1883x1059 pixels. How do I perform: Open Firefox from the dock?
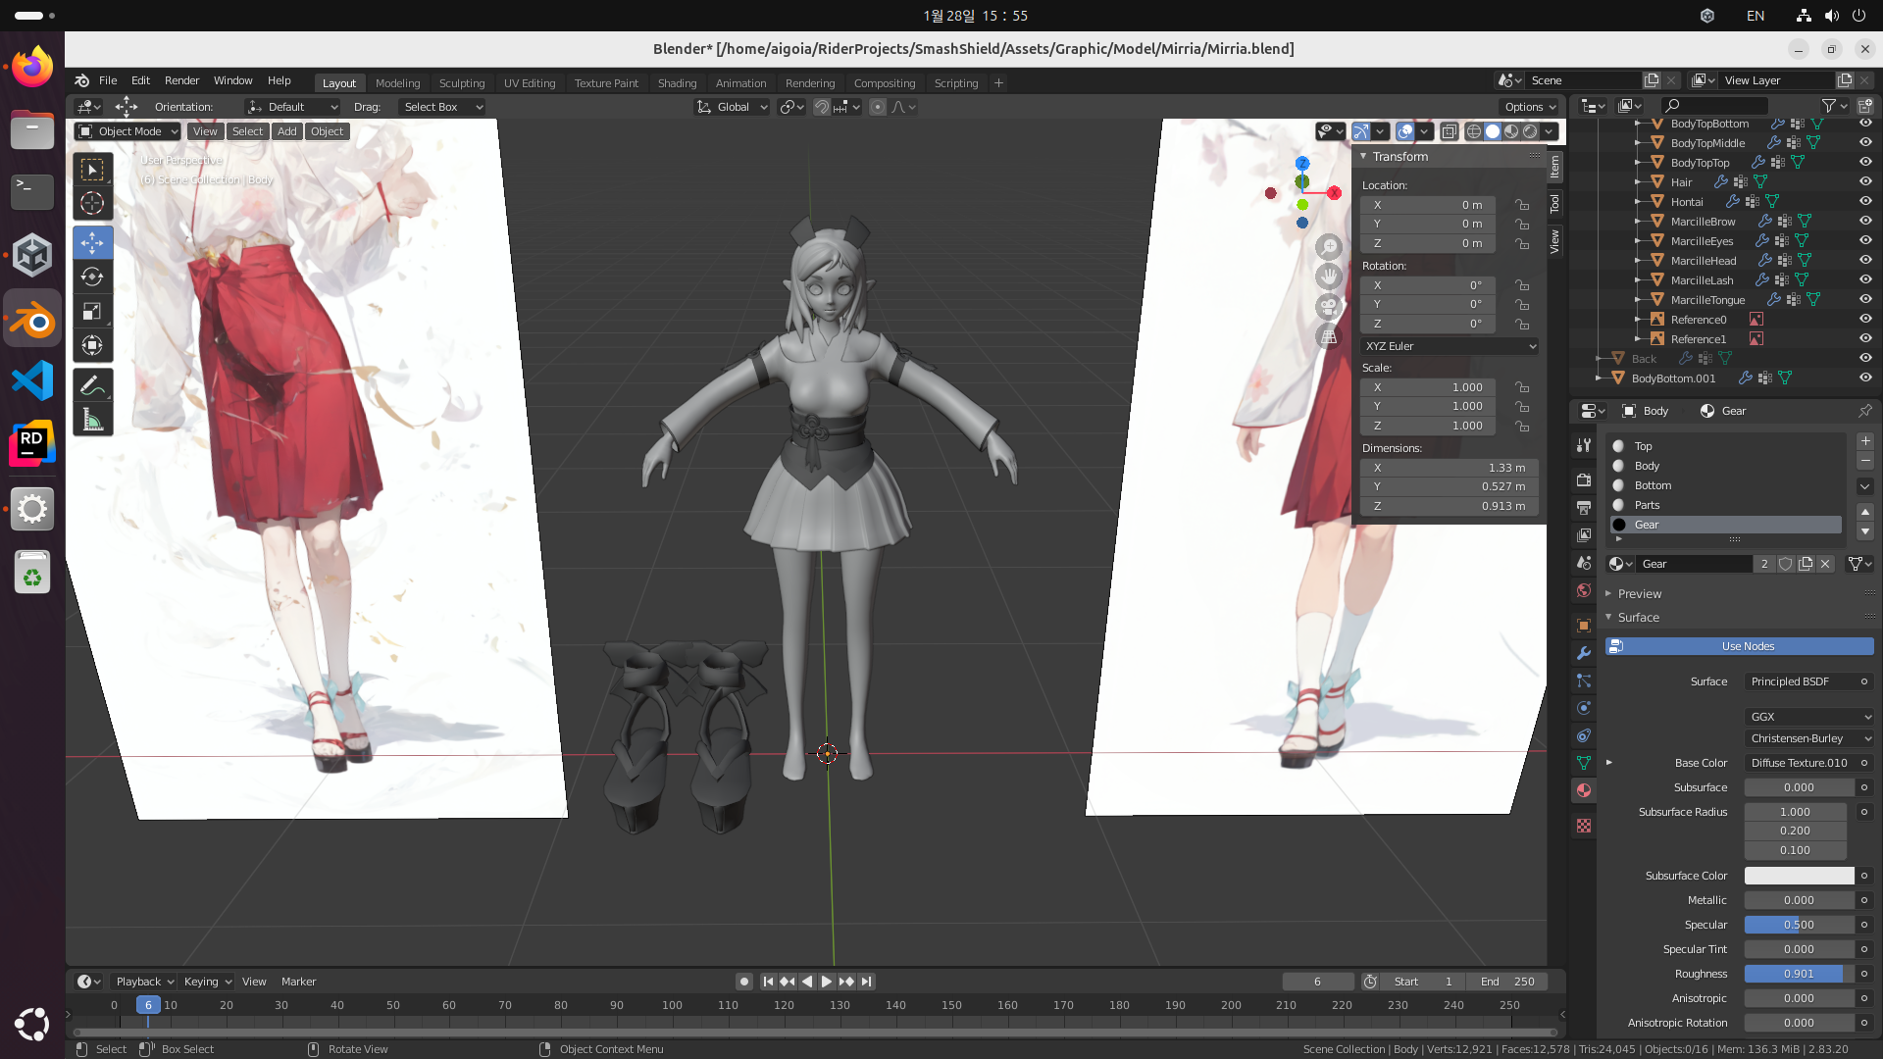(32, 68)
